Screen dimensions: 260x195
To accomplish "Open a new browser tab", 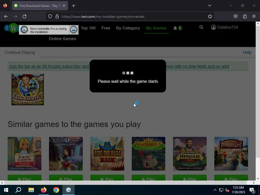I will point(73,6).
